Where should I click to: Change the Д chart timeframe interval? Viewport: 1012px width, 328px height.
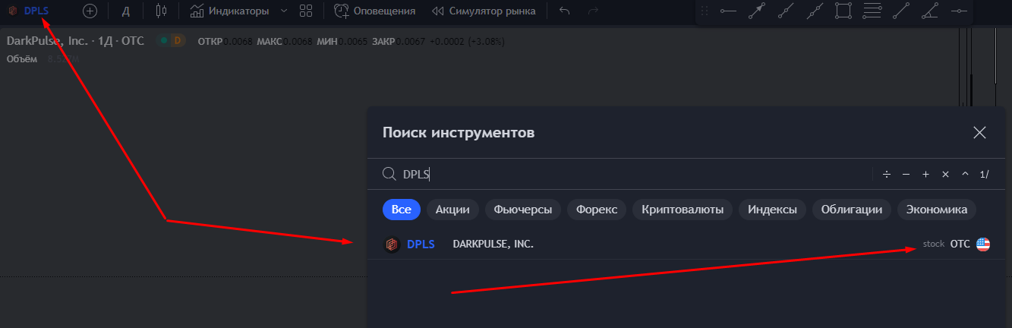tap(126, 11)
